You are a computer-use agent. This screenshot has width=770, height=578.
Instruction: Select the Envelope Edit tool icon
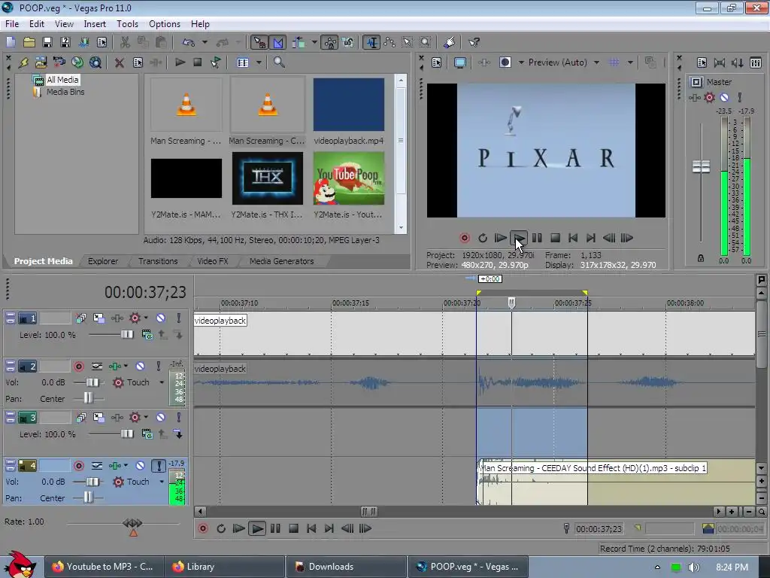coord(390,42)
